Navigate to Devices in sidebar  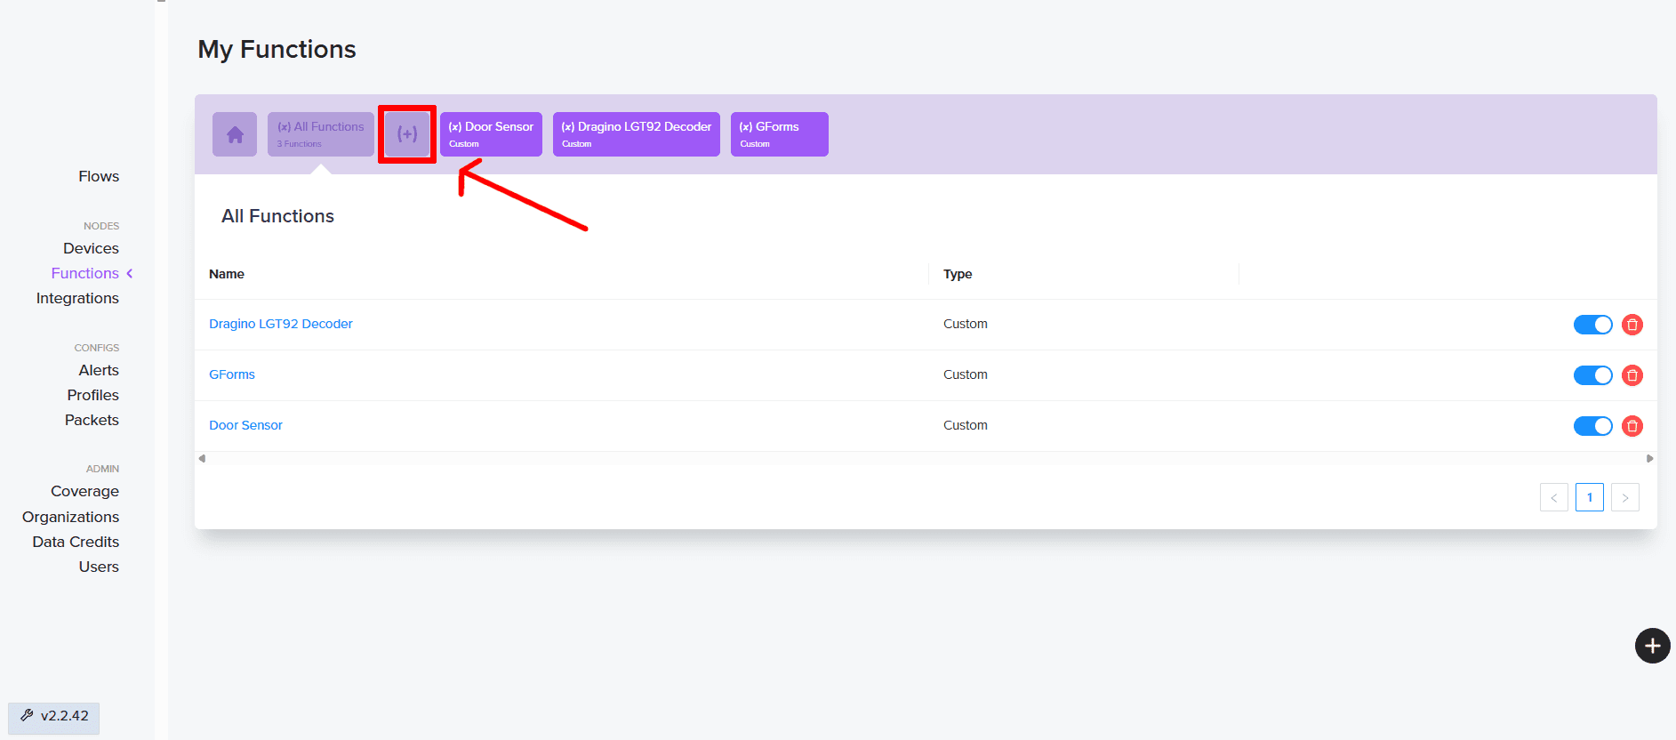point(91,248)
